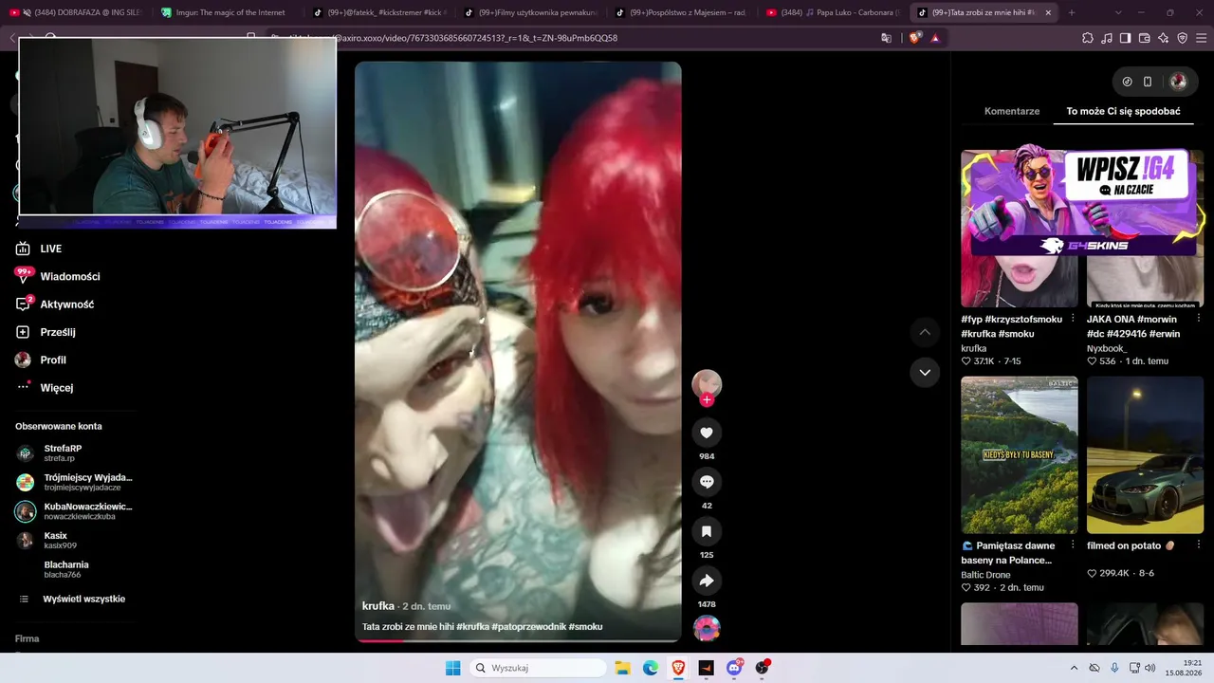
Task: Open the spinning sound disc icon
Action: pyautogui.click(x=707, y=628)
